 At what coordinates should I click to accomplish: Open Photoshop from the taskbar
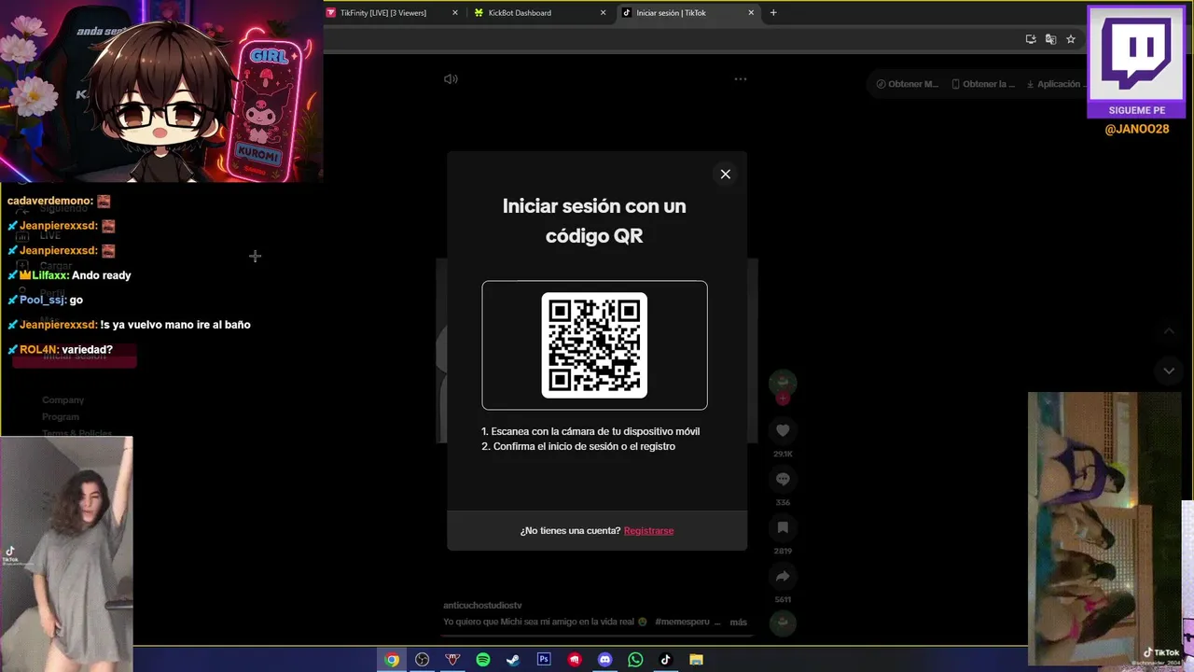click(x=544, y=660)
